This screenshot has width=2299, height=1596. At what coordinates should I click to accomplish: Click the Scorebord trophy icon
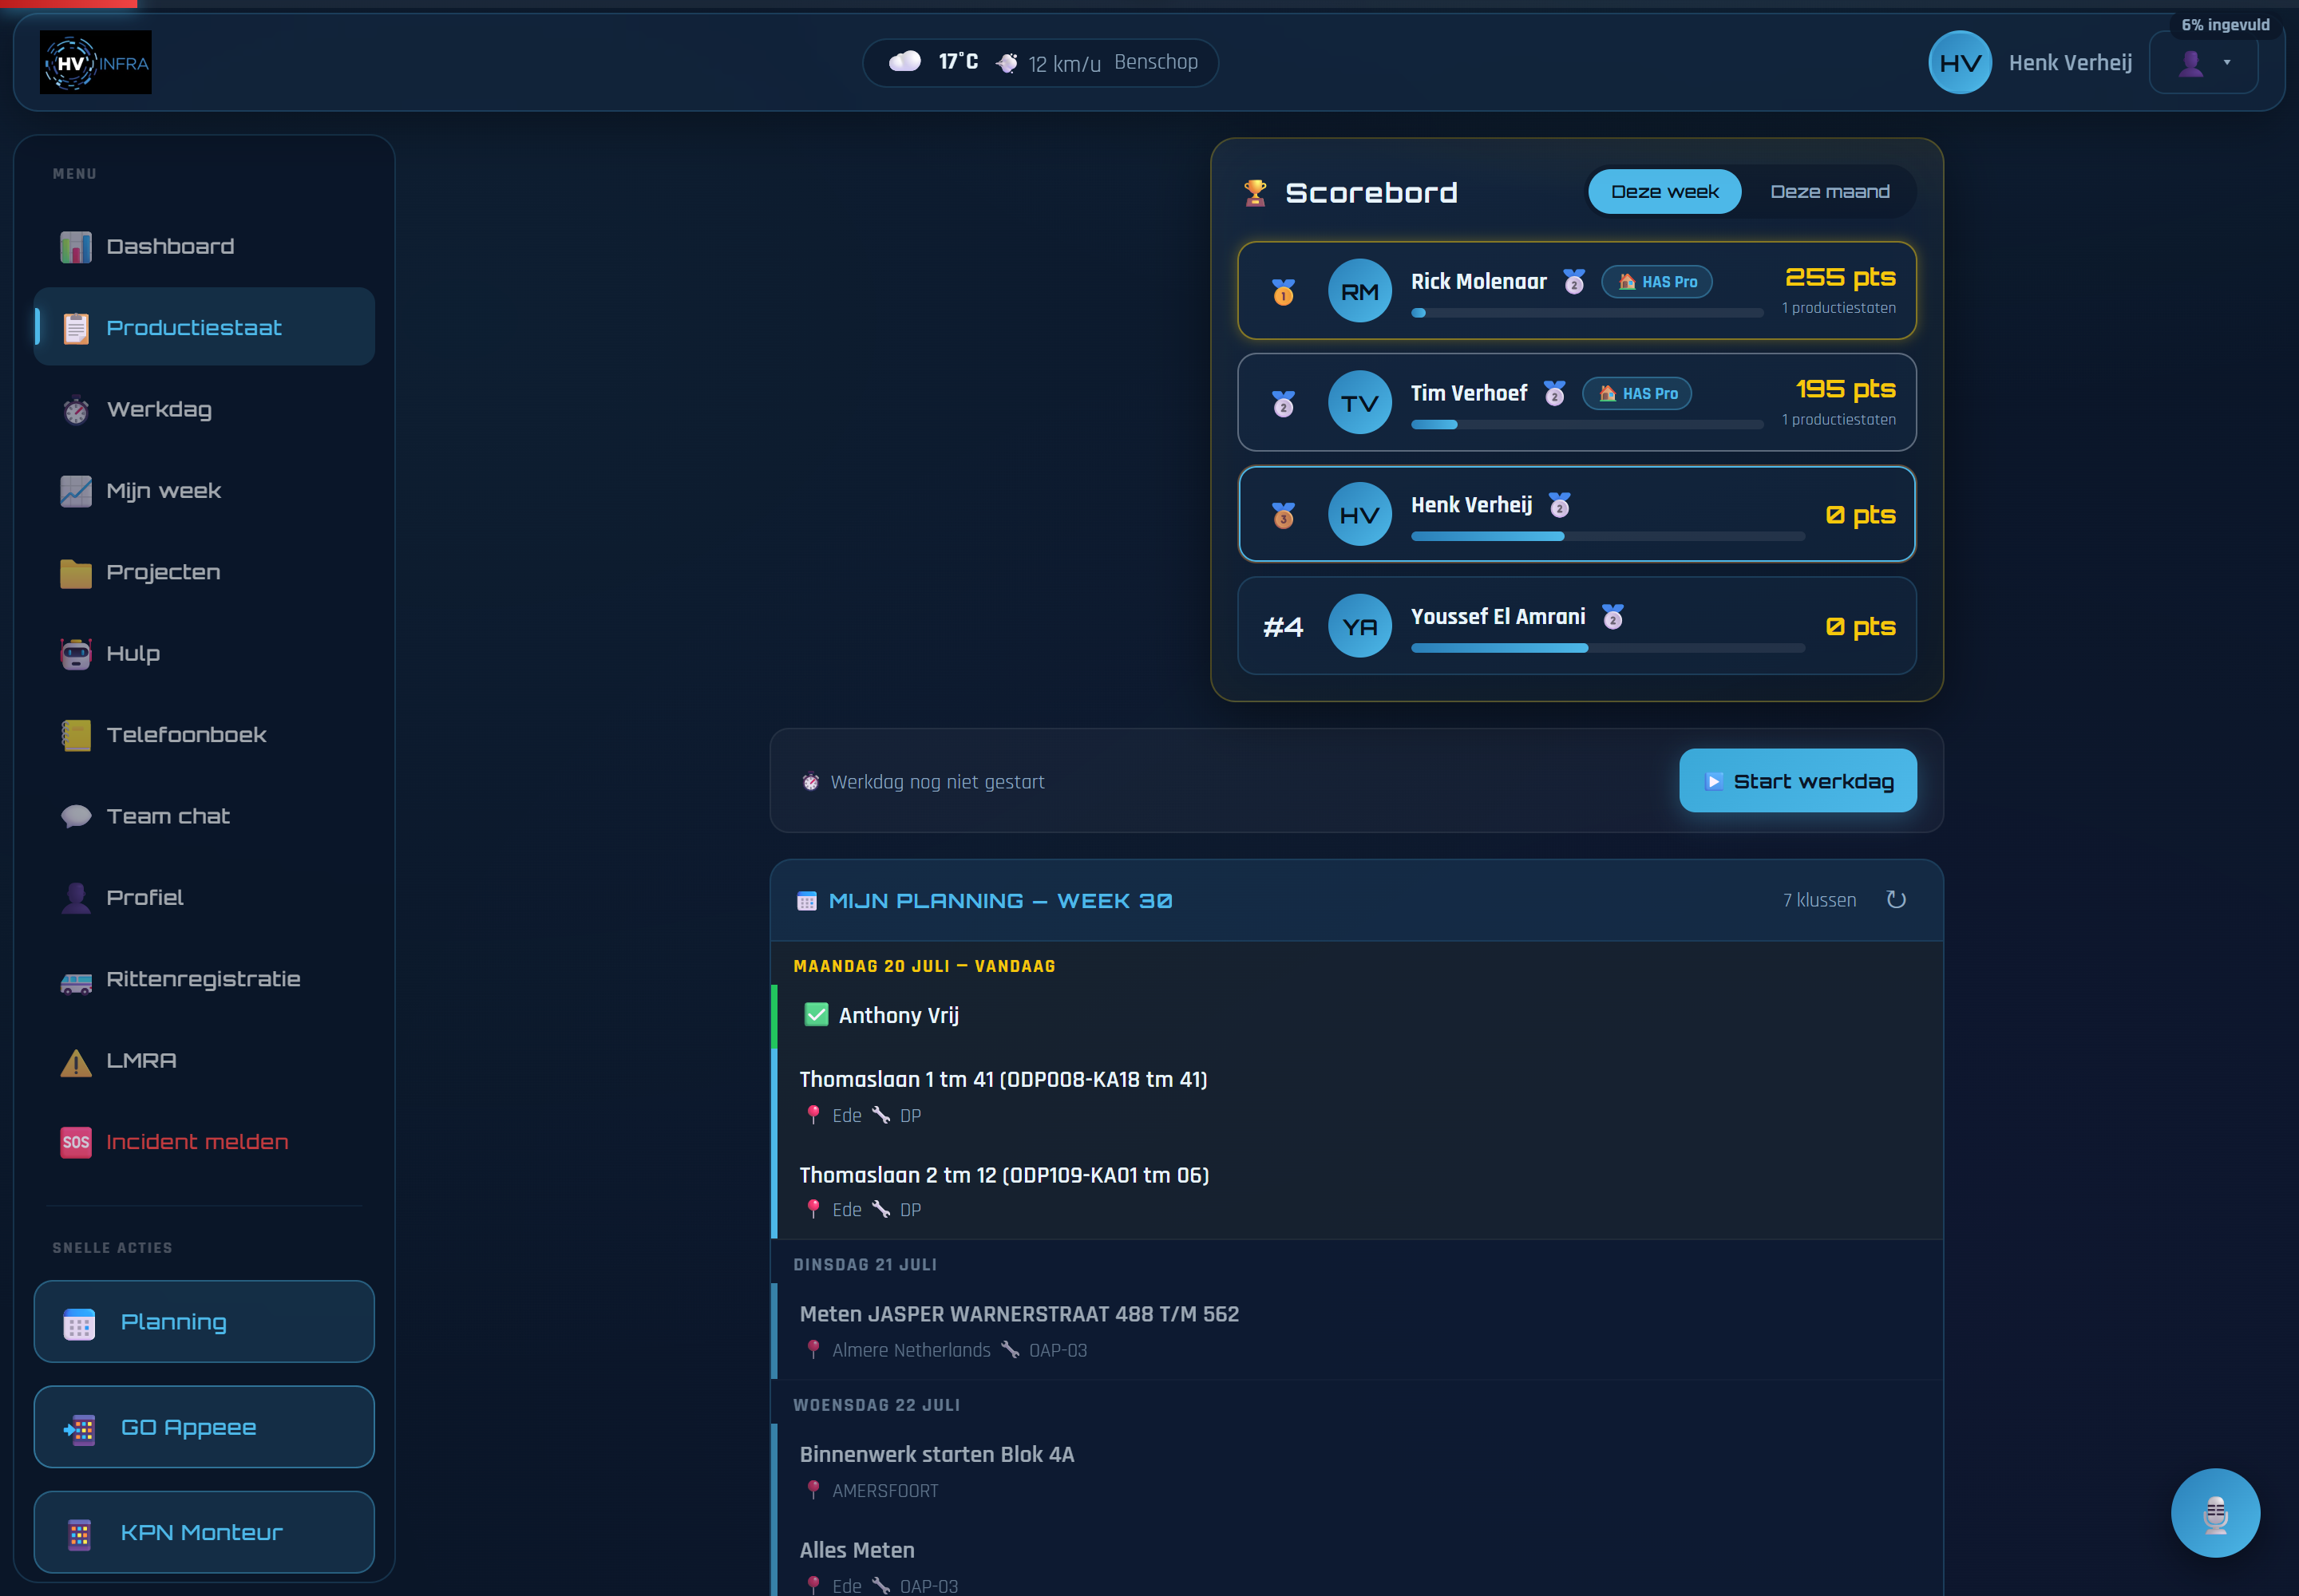(1255, 192)
